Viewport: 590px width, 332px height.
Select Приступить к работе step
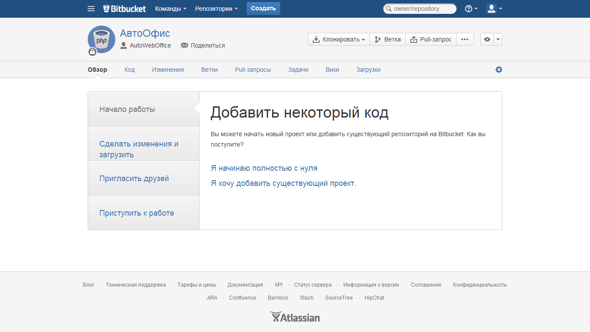(x=143, y=213)
